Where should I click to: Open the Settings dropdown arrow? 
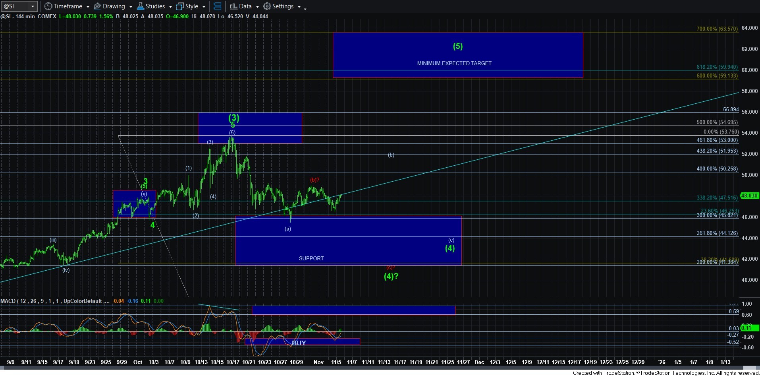point(299,7)
